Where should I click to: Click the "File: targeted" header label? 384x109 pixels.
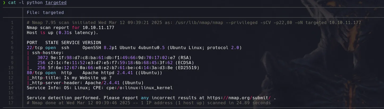[45, 12]
